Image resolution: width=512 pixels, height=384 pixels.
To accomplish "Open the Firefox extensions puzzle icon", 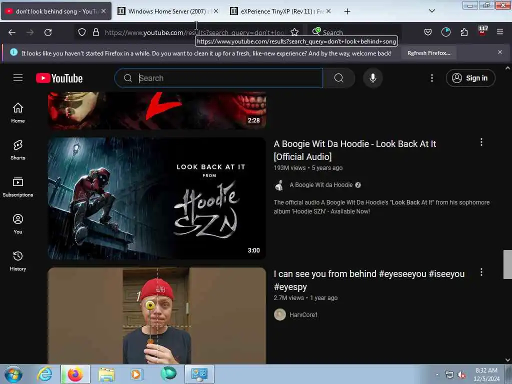I will click(x=464, y=32).
